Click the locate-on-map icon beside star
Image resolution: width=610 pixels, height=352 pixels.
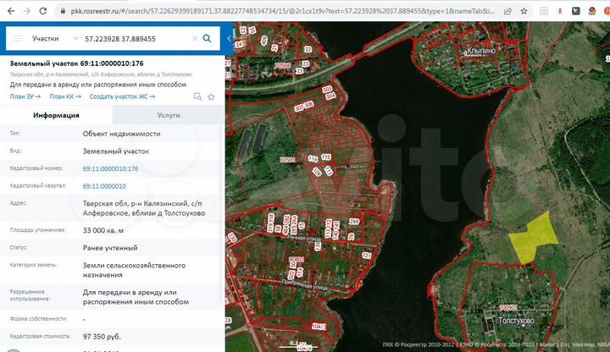[197, 96]
